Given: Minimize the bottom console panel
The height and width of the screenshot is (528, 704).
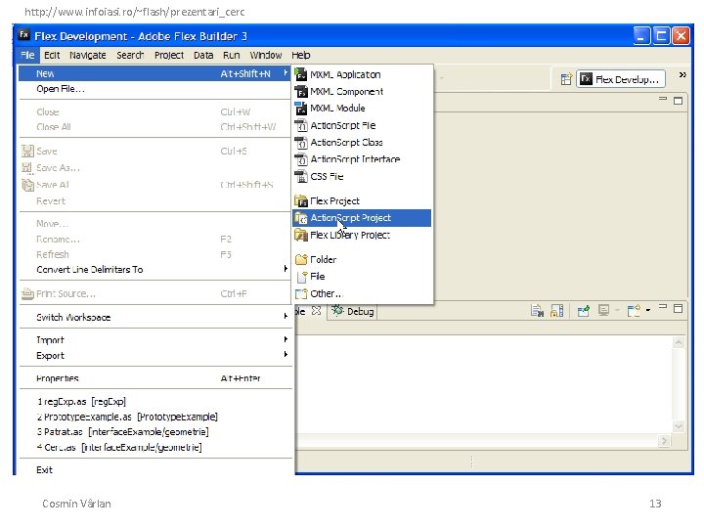Looking at the screenshot, I should click(x=663, y=306).
